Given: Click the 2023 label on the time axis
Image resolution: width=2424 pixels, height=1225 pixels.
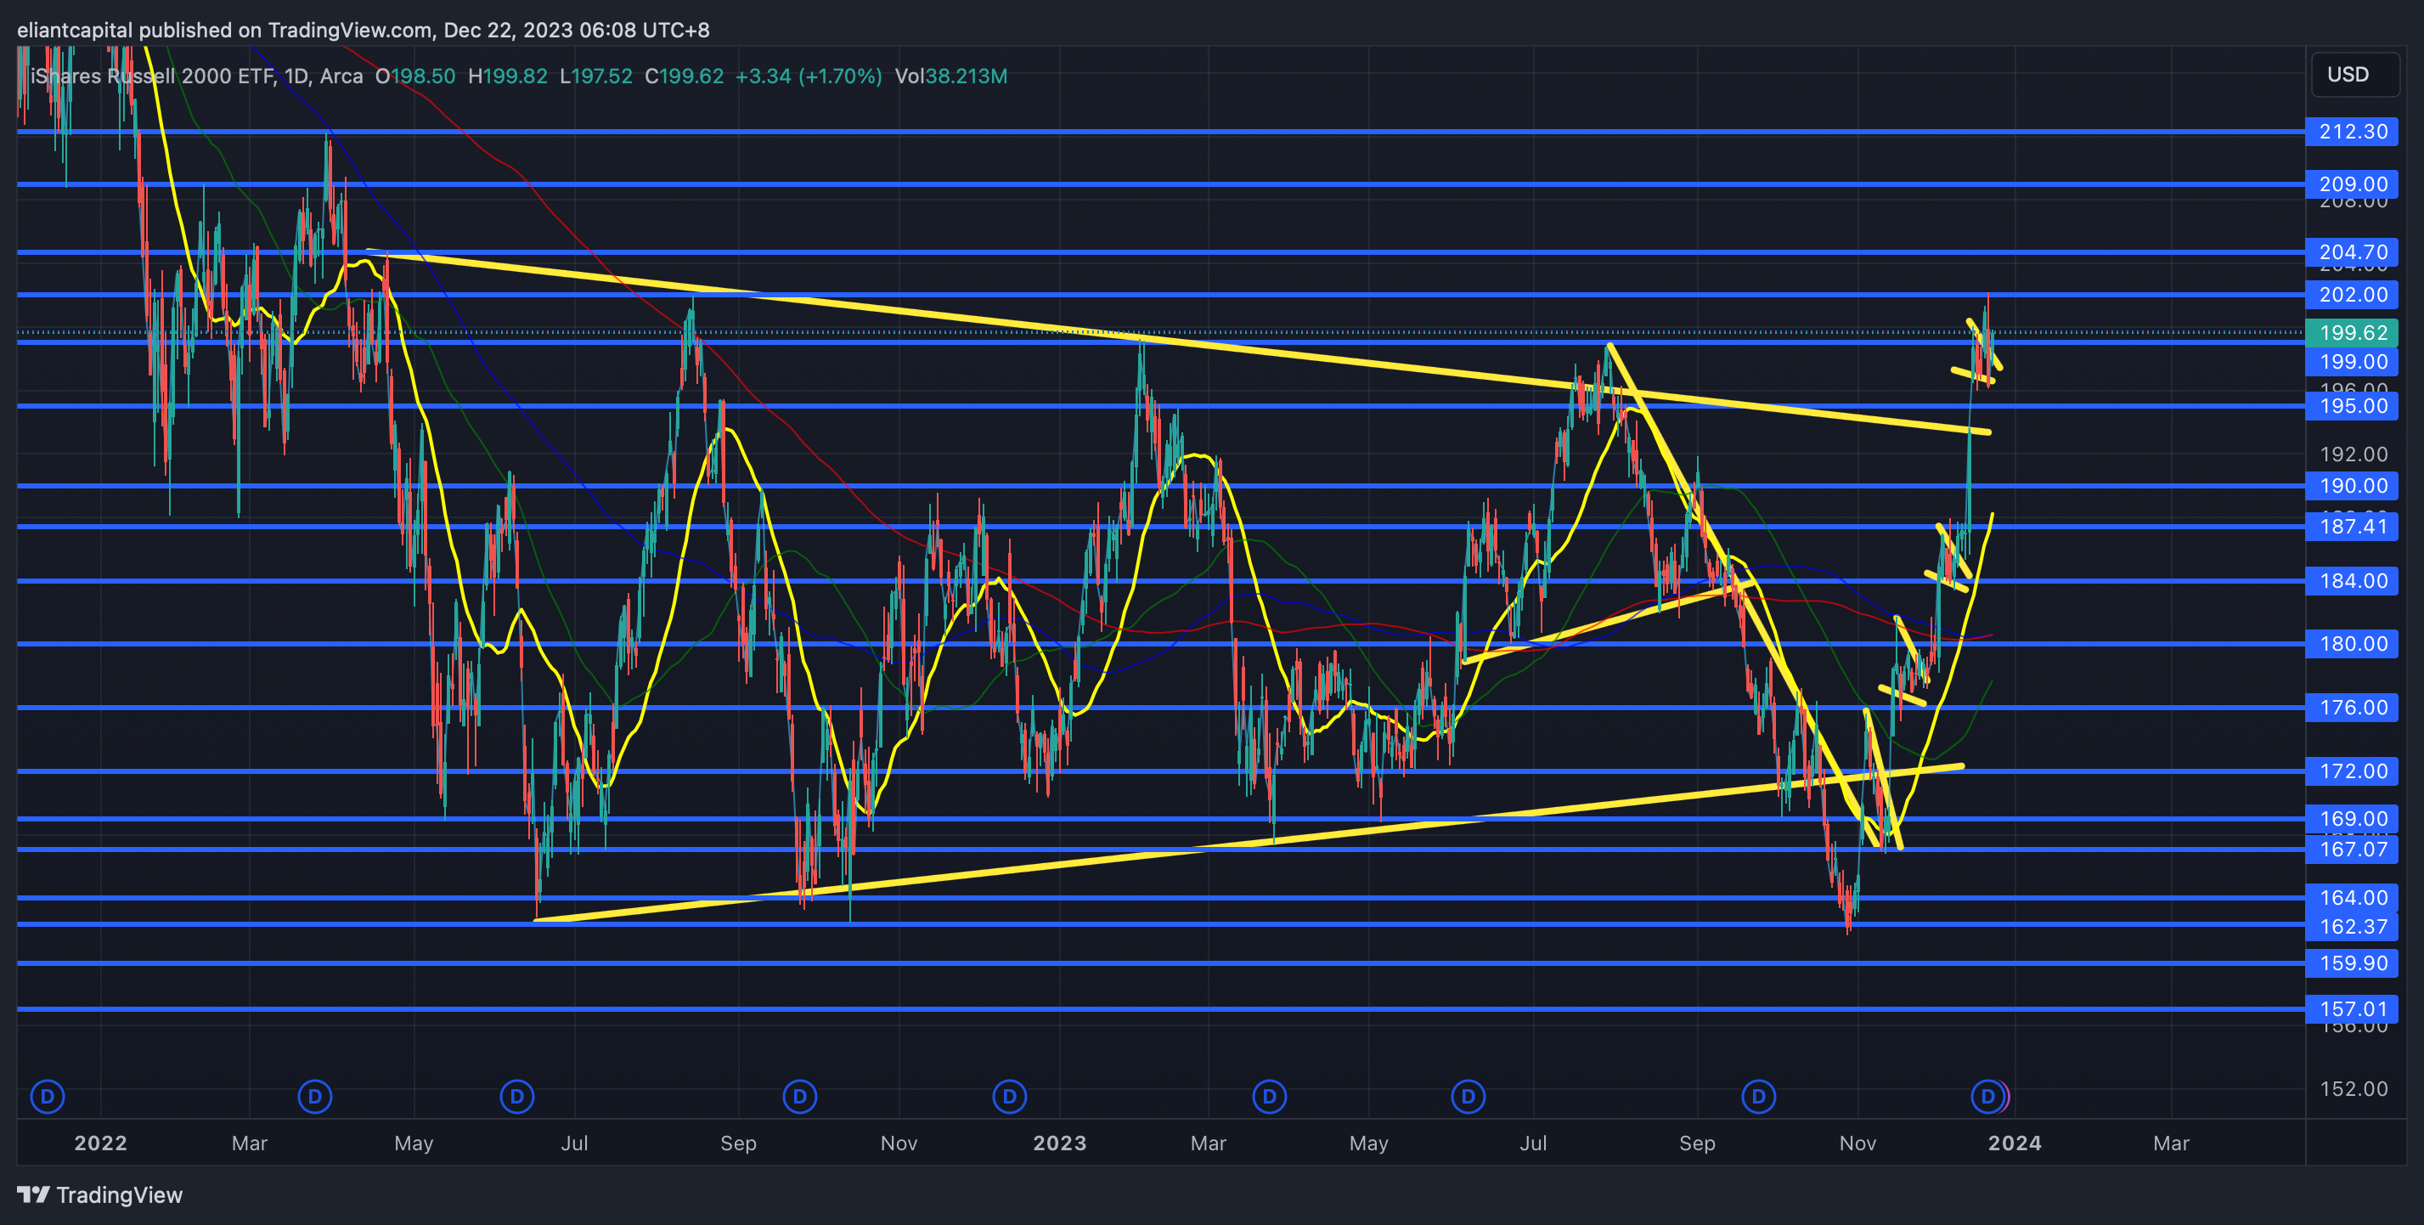Looking at the screenshot, I should (x=1060, y=1143).
